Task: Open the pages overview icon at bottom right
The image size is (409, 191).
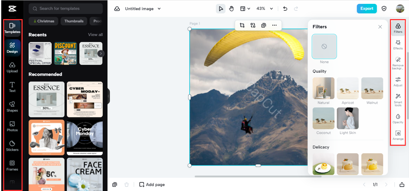Action: [x=402, y=184]
